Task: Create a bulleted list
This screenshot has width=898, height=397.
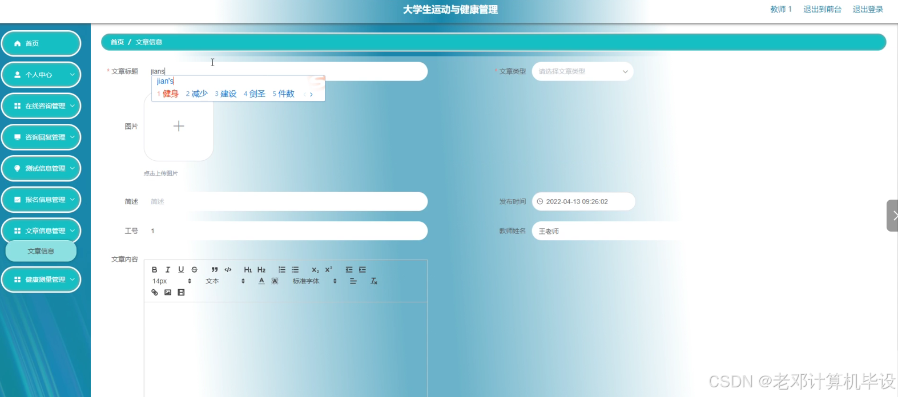Action: pos(295,270)
